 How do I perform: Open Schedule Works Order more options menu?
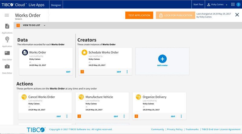127,72
